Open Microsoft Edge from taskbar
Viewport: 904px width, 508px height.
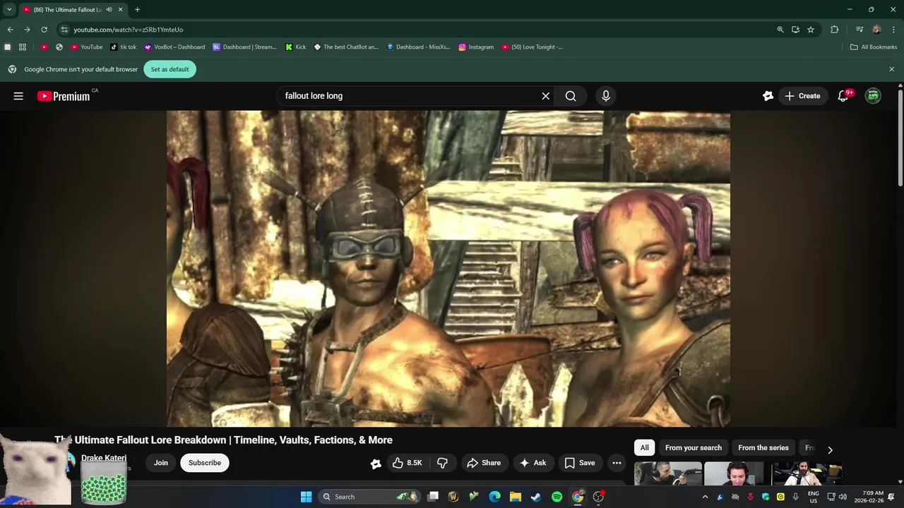(495, 497)
